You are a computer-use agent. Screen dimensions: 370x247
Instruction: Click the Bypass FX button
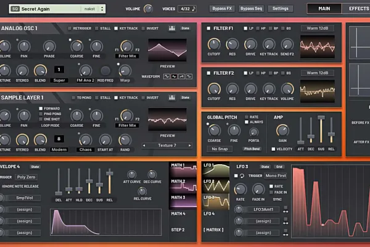pyautogui.click(x=222, y=9)
